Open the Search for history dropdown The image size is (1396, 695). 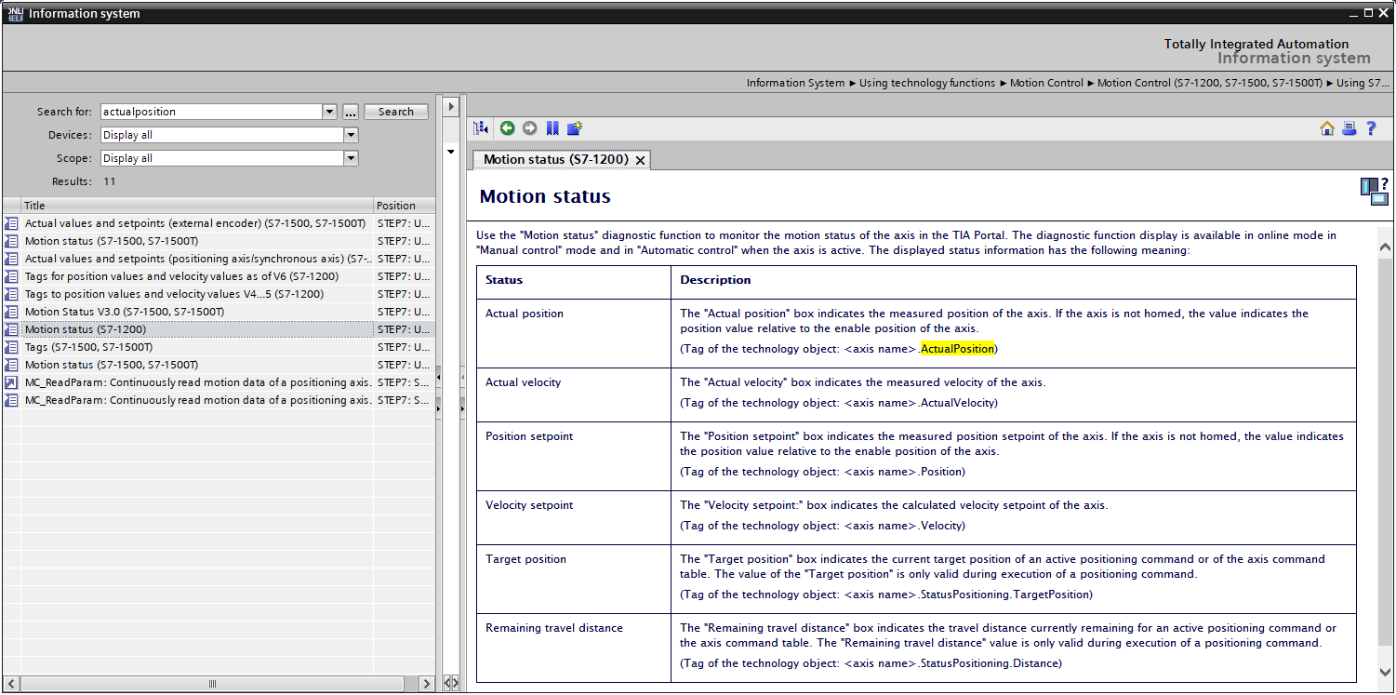(329, 112)
